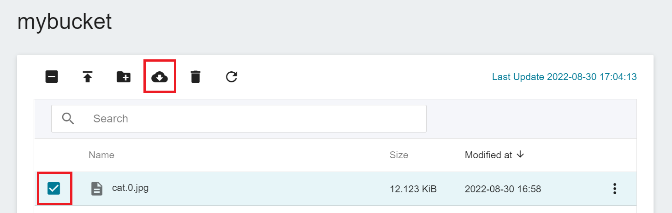The width and height of the screenshot is (672, 213).
Task: Click the 12.123 KiB size cell
Action: (413, 189)
